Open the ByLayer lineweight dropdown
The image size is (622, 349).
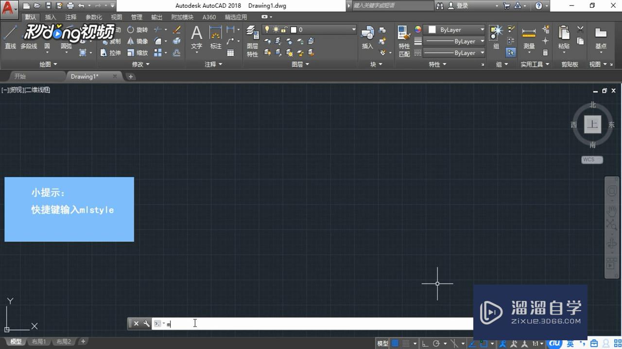(x=454, y=41)
